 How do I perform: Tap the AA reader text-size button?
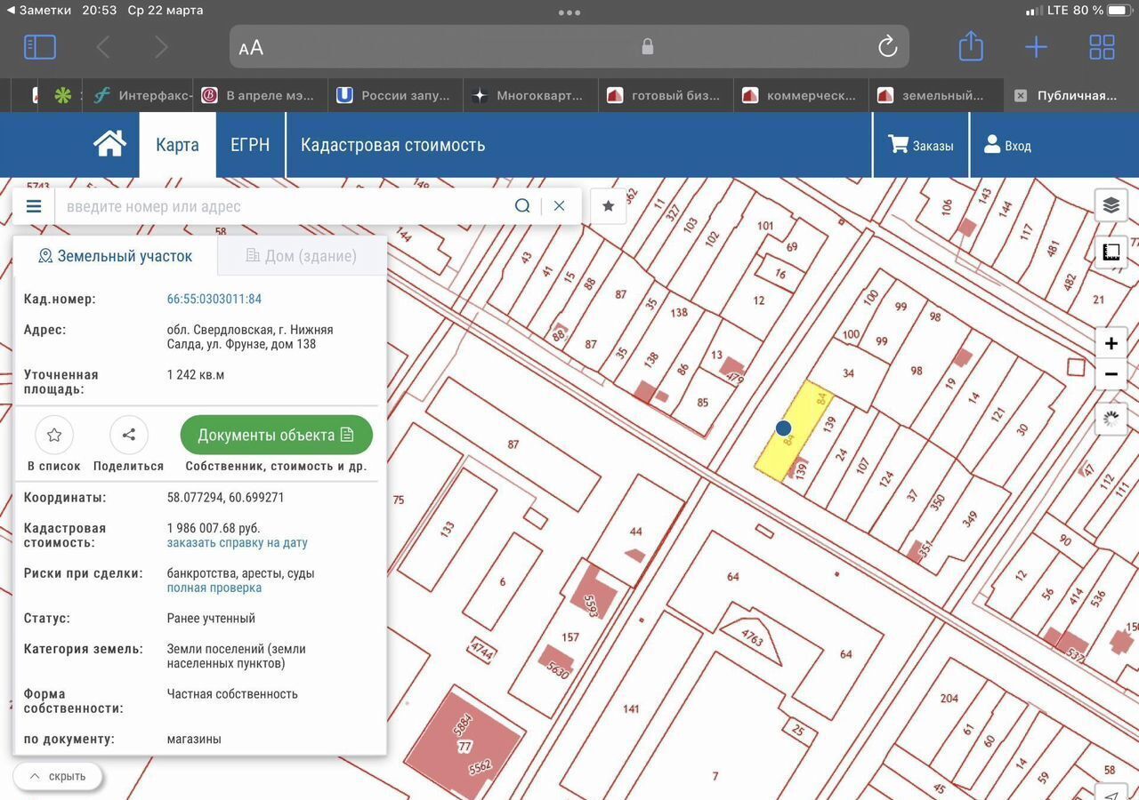[x=251, y=48]
